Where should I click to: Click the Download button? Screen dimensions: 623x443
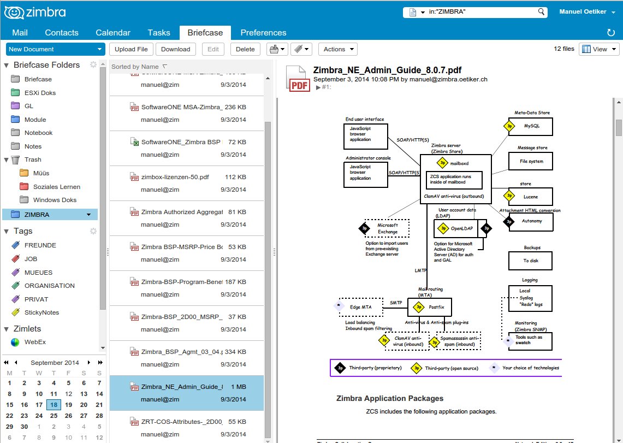pyautogui.click(x=176, y=49)
